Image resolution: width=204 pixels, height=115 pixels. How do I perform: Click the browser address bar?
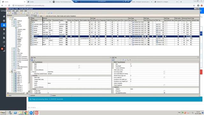point(101,5)
